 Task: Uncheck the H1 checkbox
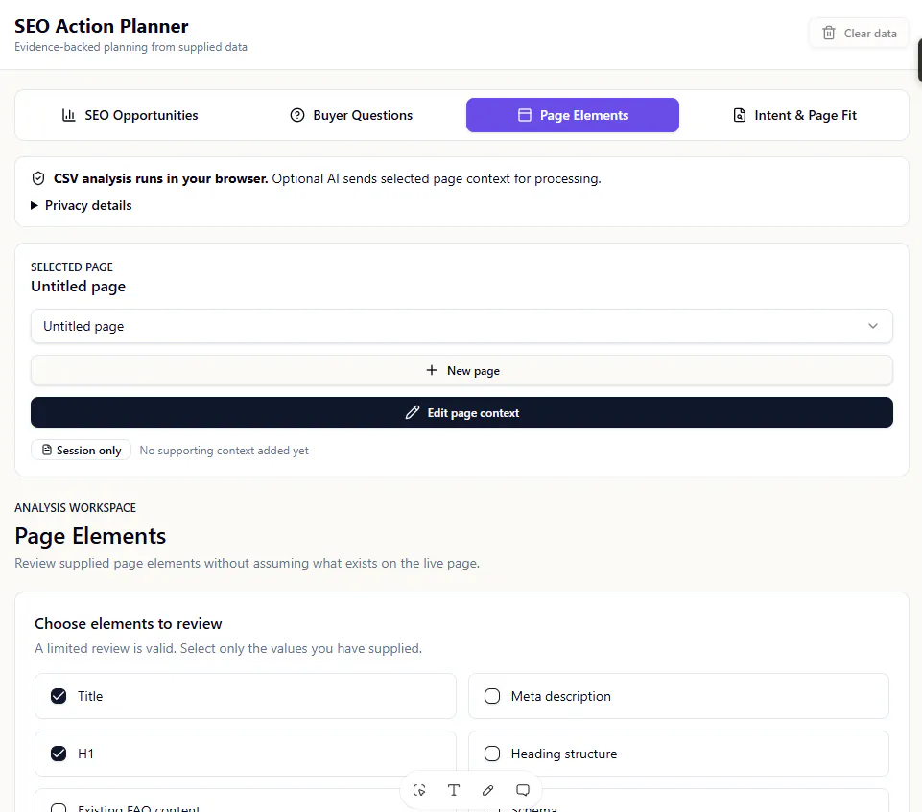pos(59,754)
